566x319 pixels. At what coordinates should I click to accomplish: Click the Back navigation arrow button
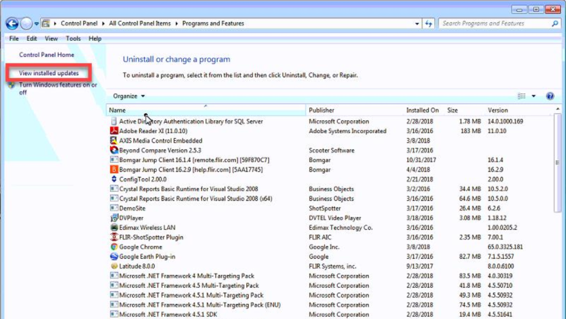tap(12, 24)
